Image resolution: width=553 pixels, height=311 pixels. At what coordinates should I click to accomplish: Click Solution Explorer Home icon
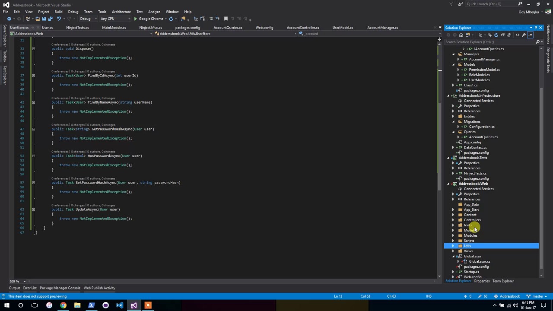pyautogui.click(x=461, y=35)
